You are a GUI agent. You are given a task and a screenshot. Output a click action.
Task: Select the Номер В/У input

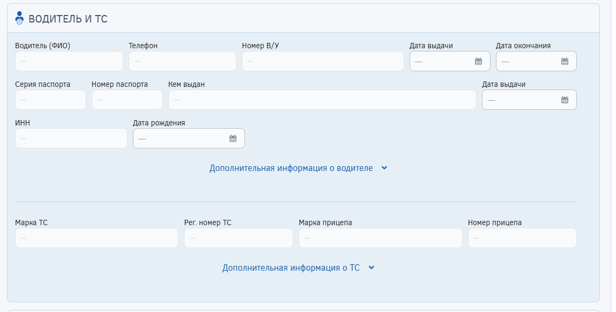tap(323, 61)
